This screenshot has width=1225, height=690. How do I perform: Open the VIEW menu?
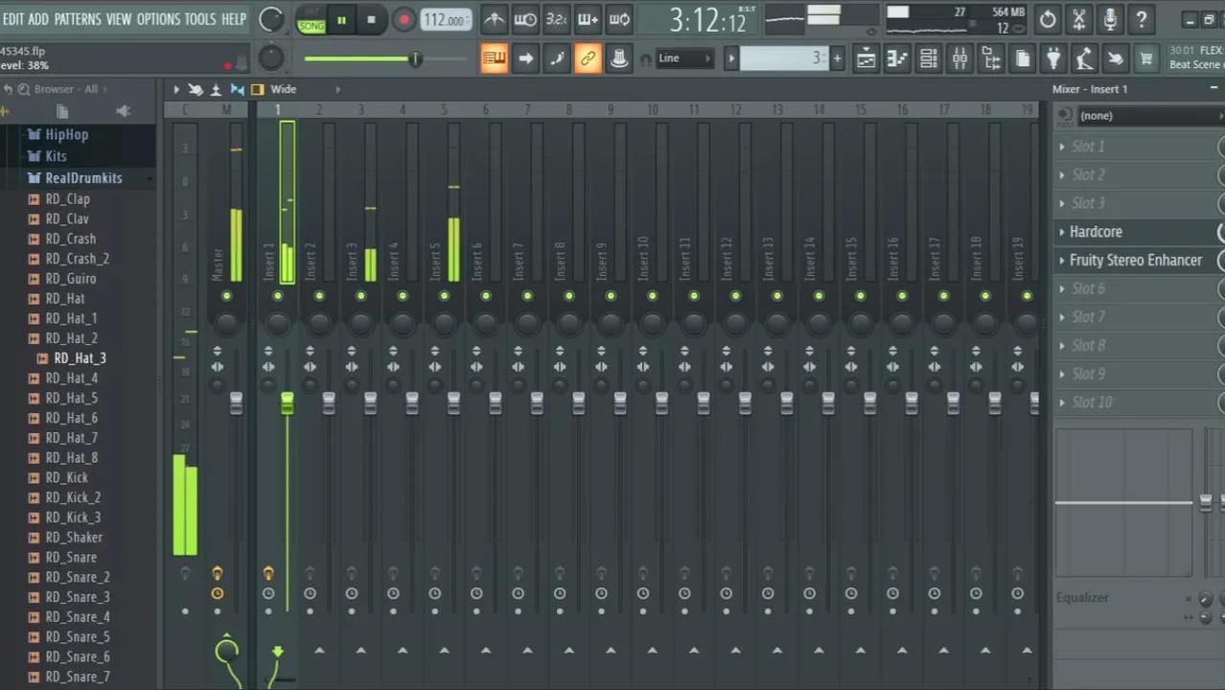(119, 19)
